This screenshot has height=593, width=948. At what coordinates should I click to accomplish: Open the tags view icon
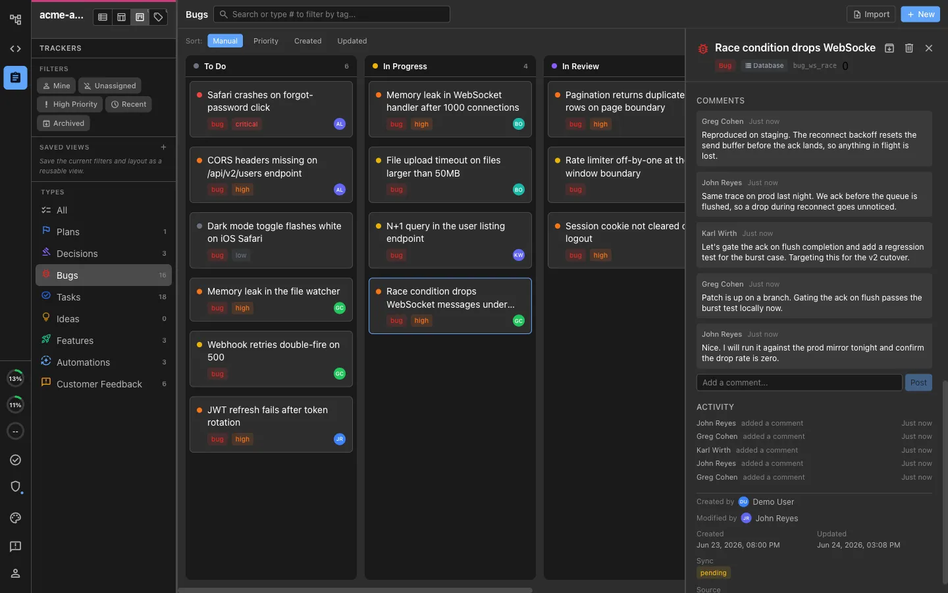(x=158, y=17)
